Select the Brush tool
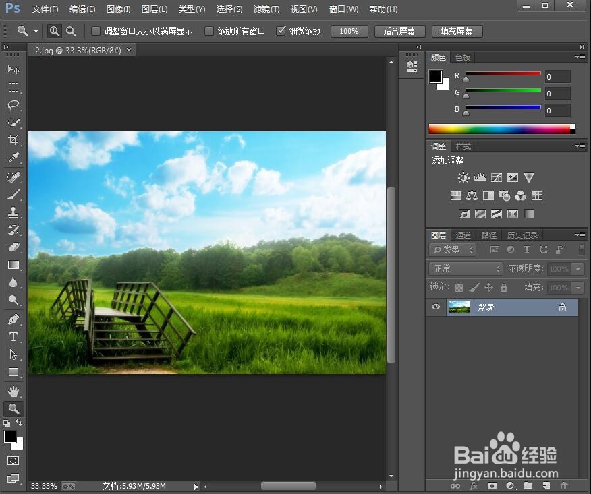Screen dimensions: 591x494 point(13,195)
